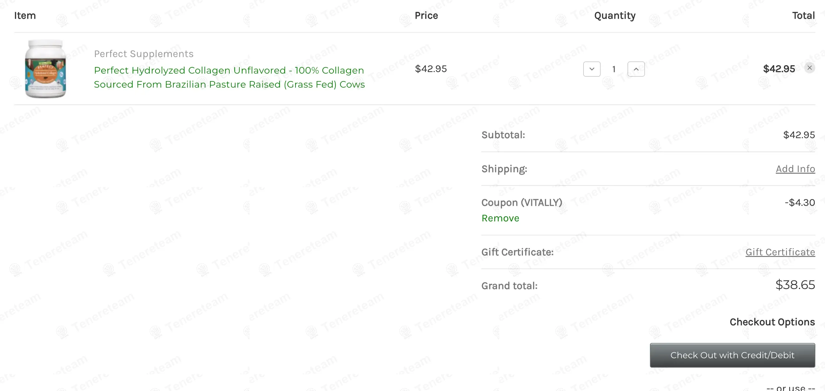Image resolution: width=825 pixels, height=391 pixels.
Task: Click the Subtotal amount $42.95
Action: pyautogui.click(x=799, y=135)
